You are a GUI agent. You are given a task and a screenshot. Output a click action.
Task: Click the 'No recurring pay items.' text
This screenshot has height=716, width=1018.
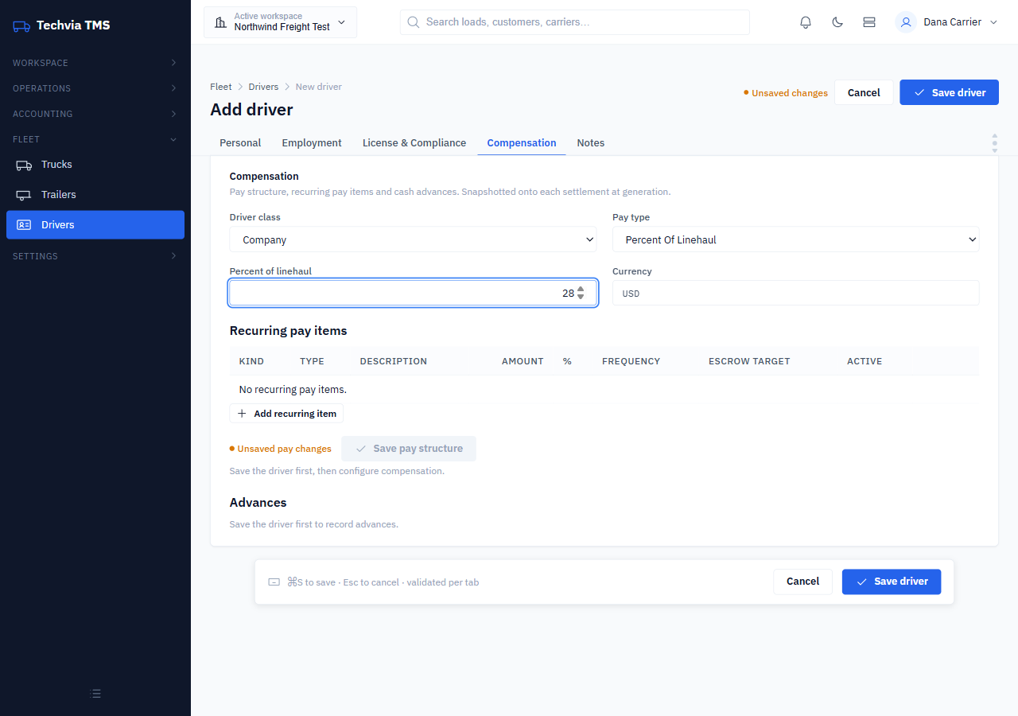click(293, 390)
